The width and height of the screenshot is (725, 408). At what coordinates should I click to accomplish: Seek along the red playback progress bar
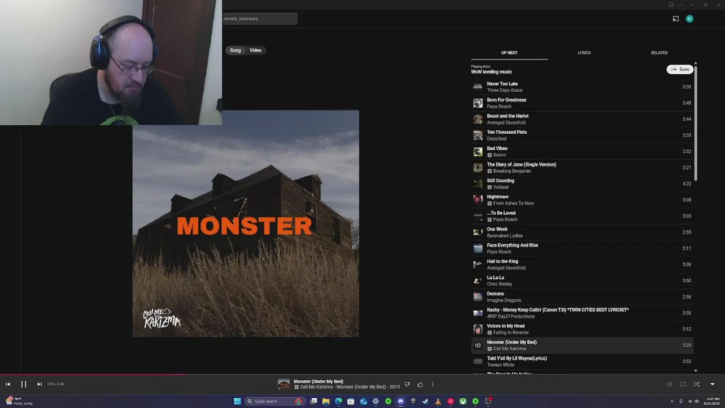click(362, 374)
